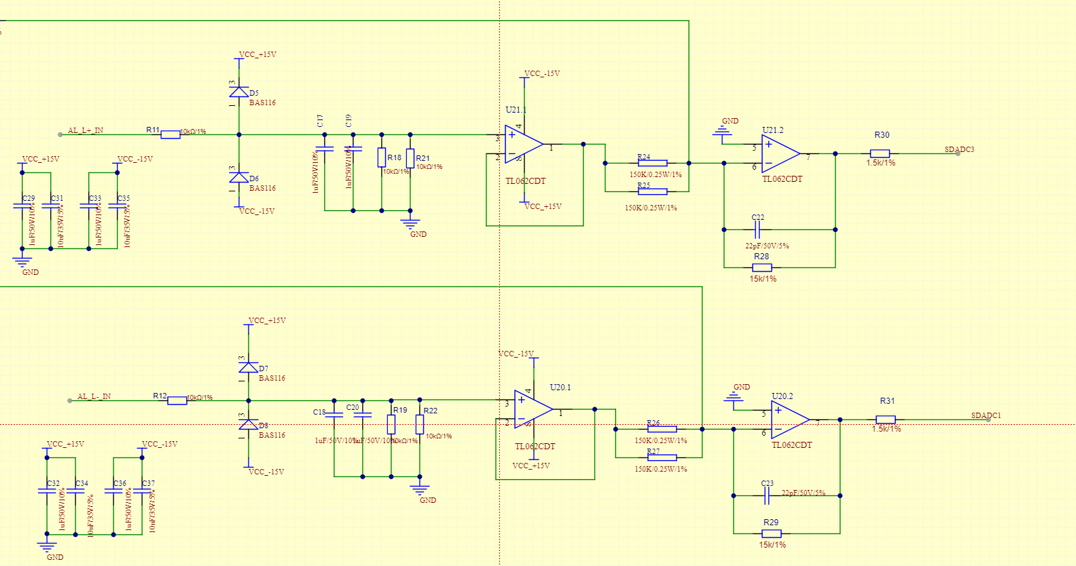The width and height of the screenshot is (1076, 566).
Task: Select the SDADC1 net label
Action: 986,415
